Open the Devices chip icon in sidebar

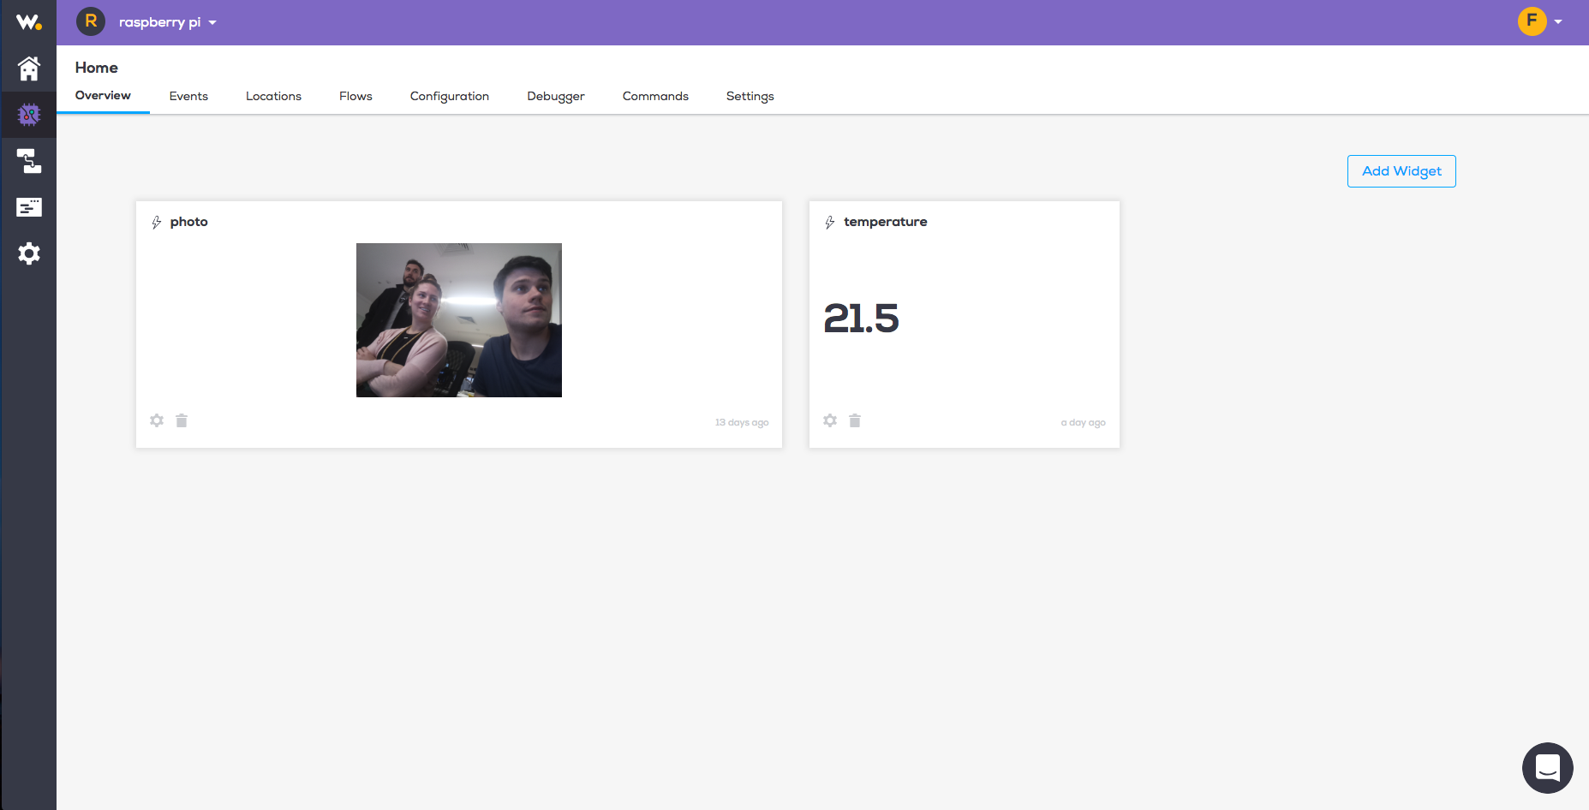[x=29, y=115]
